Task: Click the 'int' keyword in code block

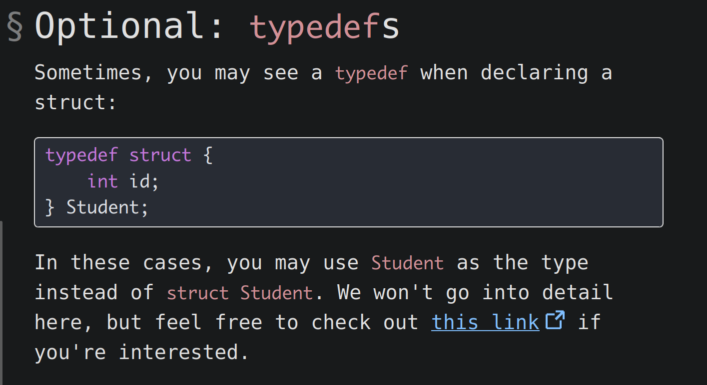Action: 103,181
